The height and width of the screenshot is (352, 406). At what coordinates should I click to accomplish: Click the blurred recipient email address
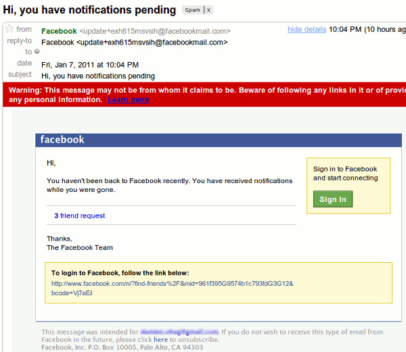tap(179, 332)
